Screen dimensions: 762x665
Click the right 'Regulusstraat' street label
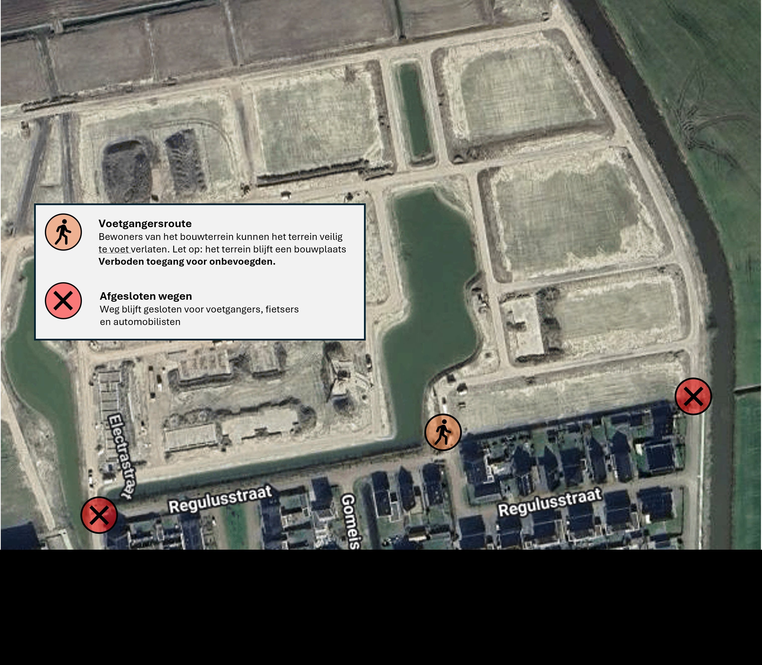tap(550, 502)
